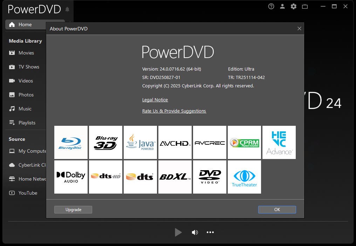Open Videos in Media Library

[x=26, y=81]
